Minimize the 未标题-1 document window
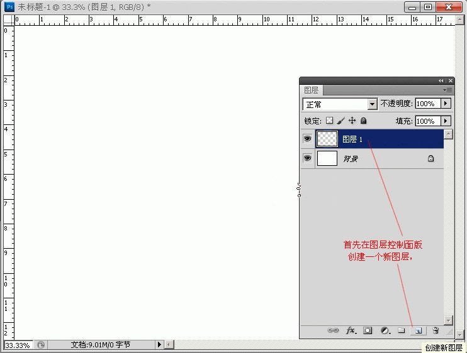Viewport: 467px width, 353px height. [412, 7]
